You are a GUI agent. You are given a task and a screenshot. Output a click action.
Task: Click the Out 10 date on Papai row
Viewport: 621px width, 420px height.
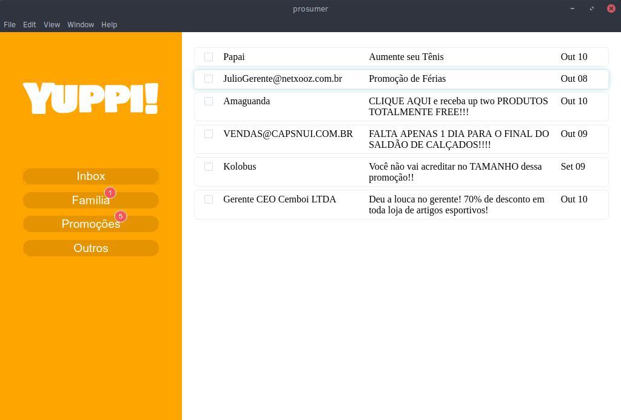[574, 57]
